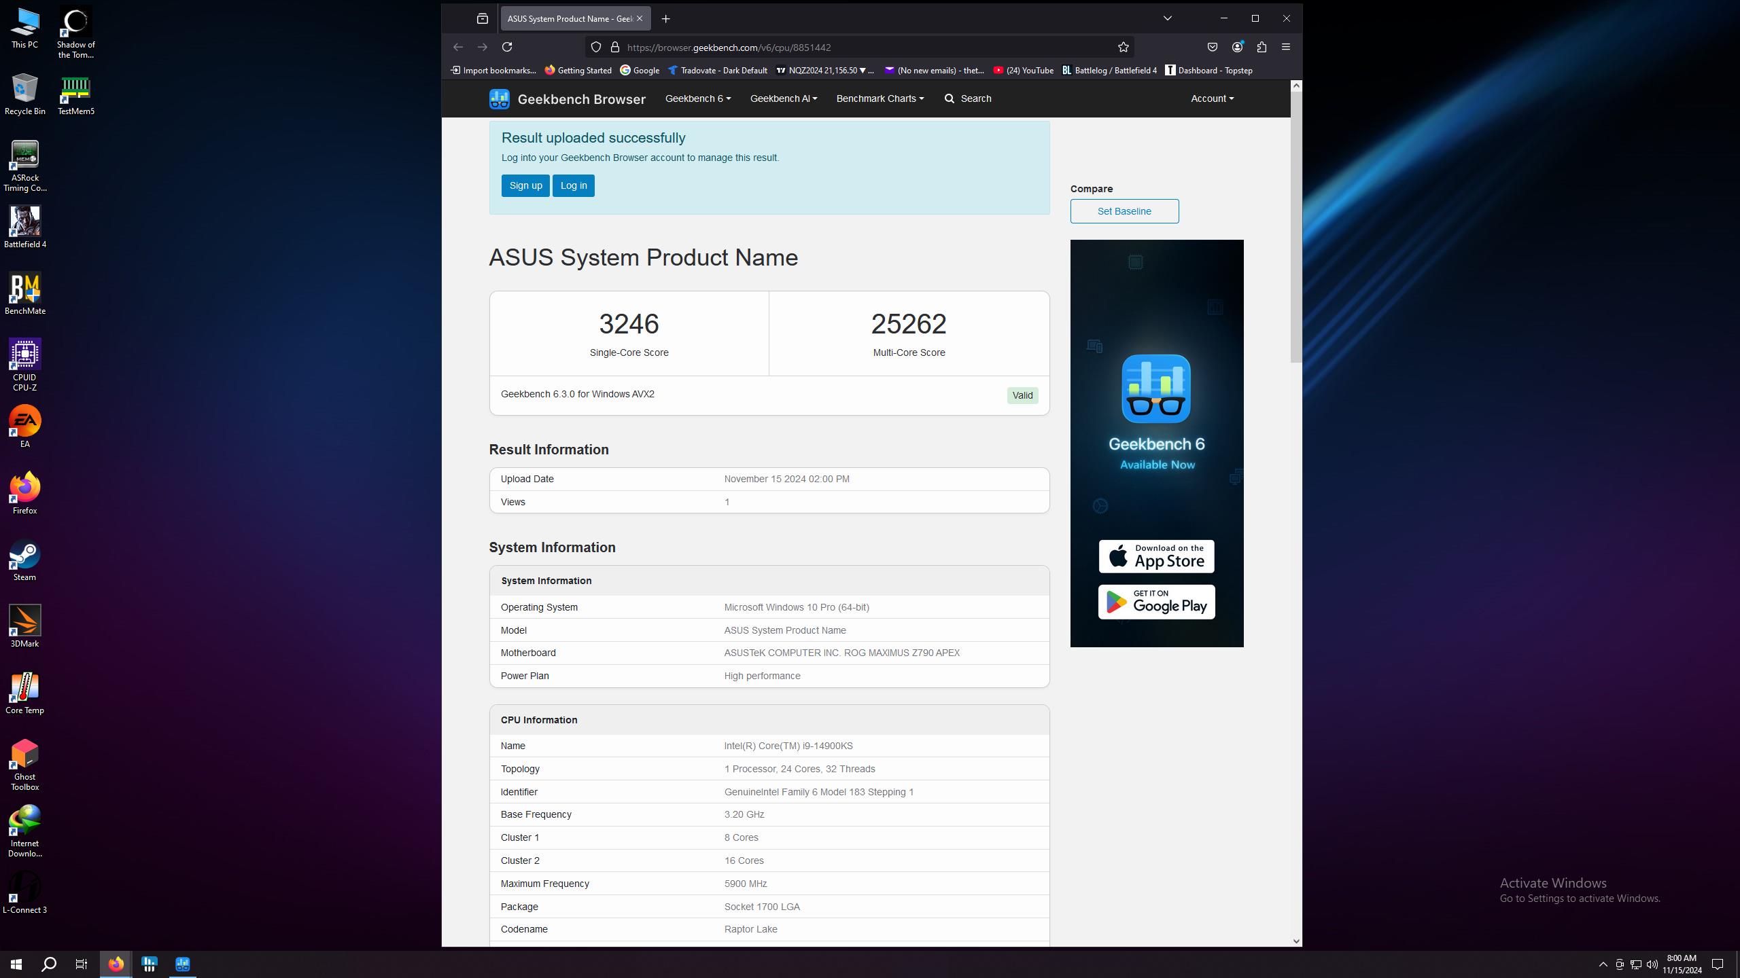Click the taskbar clock showing 8:00 AM

[x=1682, y=964]
